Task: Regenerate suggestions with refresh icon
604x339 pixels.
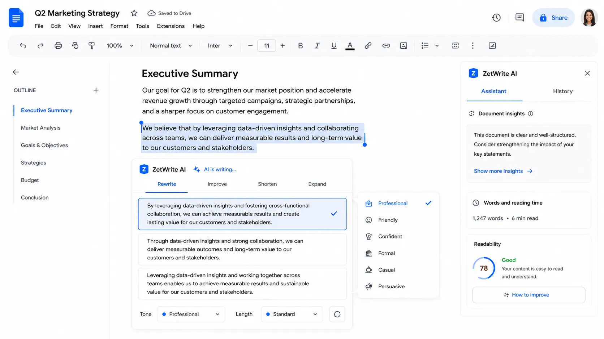Action: click(337, 314)
